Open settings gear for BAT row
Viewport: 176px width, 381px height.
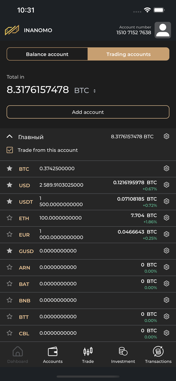[166, 283]
